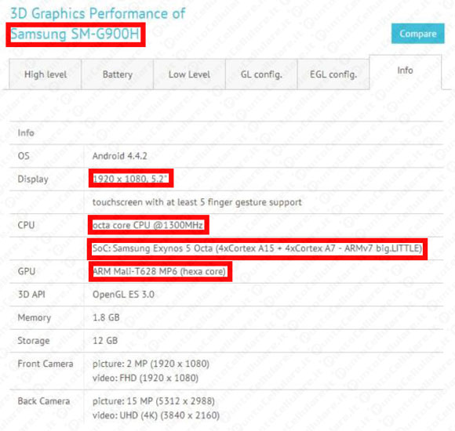Click the 'CPU' row label
The image size is (455, 431).
click(26, 225)
